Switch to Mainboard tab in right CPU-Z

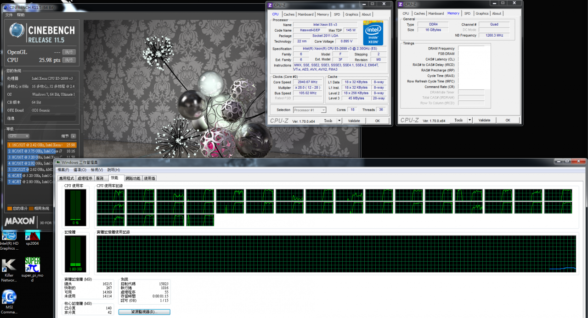[436, 13]
